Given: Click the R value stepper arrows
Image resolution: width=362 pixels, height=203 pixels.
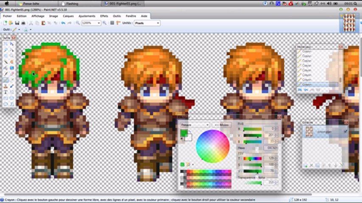Looking at the screenshot, I should 276,129.
